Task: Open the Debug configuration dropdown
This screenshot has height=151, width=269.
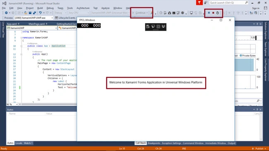Action: tap(60, 13)
